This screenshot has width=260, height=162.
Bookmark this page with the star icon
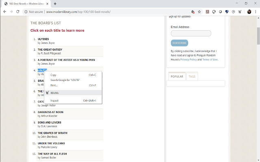point(199,12)
